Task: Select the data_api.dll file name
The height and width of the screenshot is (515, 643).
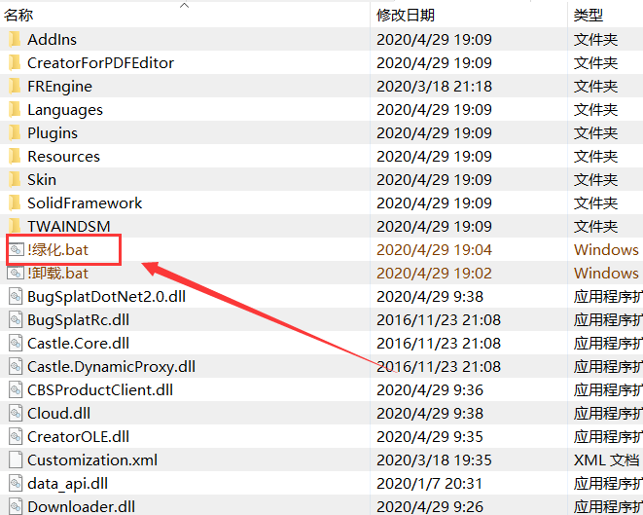Action: [67, 484]
